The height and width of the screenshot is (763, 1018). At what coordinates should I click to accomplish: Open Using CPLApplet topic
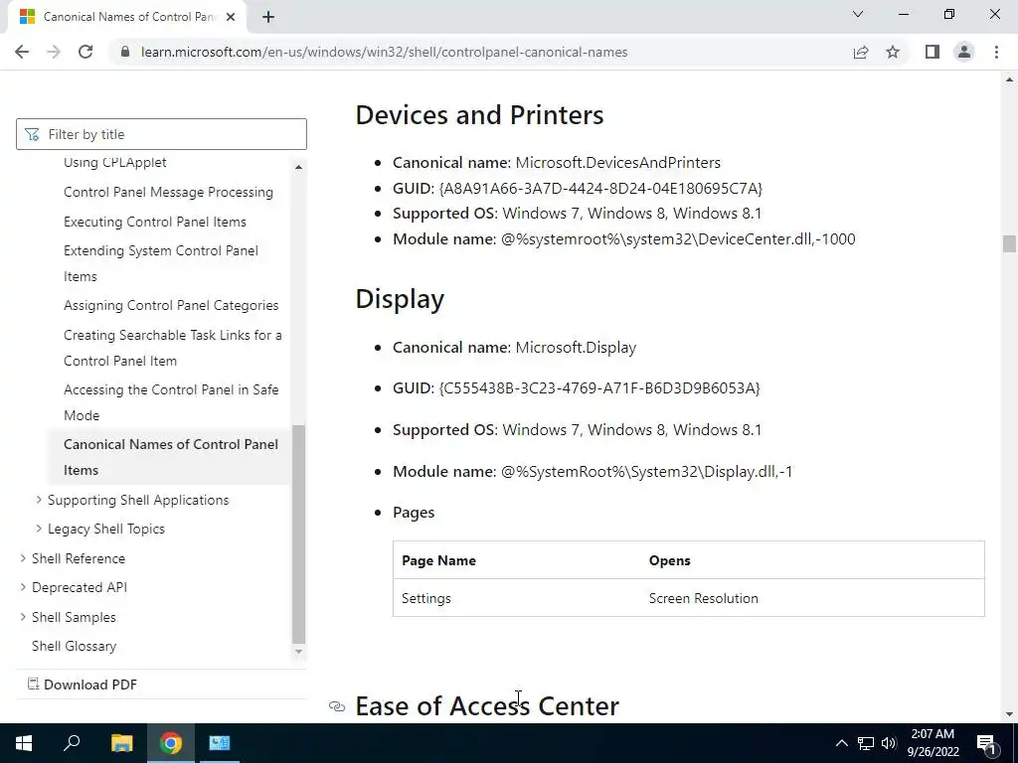point(115,162)
